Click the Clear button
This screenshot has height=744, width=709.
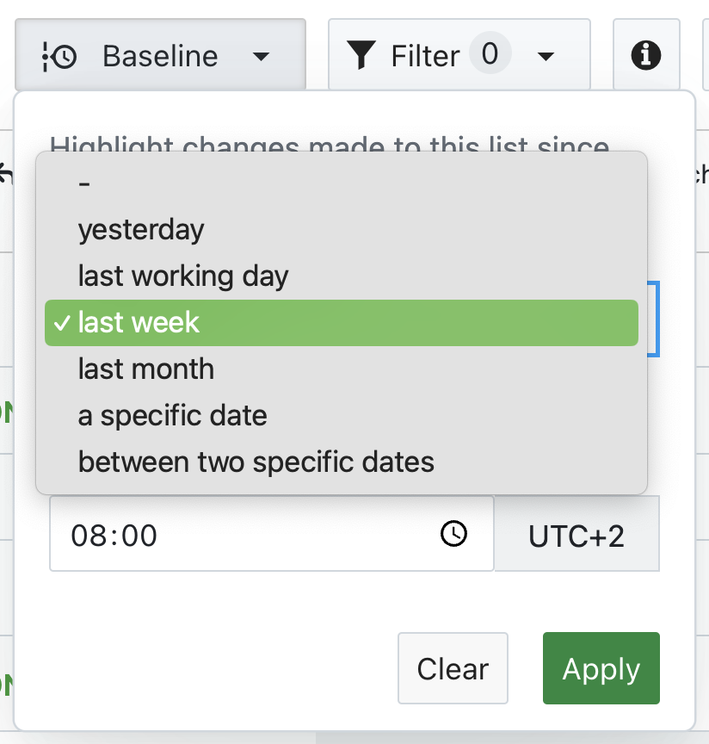point(453,668)
